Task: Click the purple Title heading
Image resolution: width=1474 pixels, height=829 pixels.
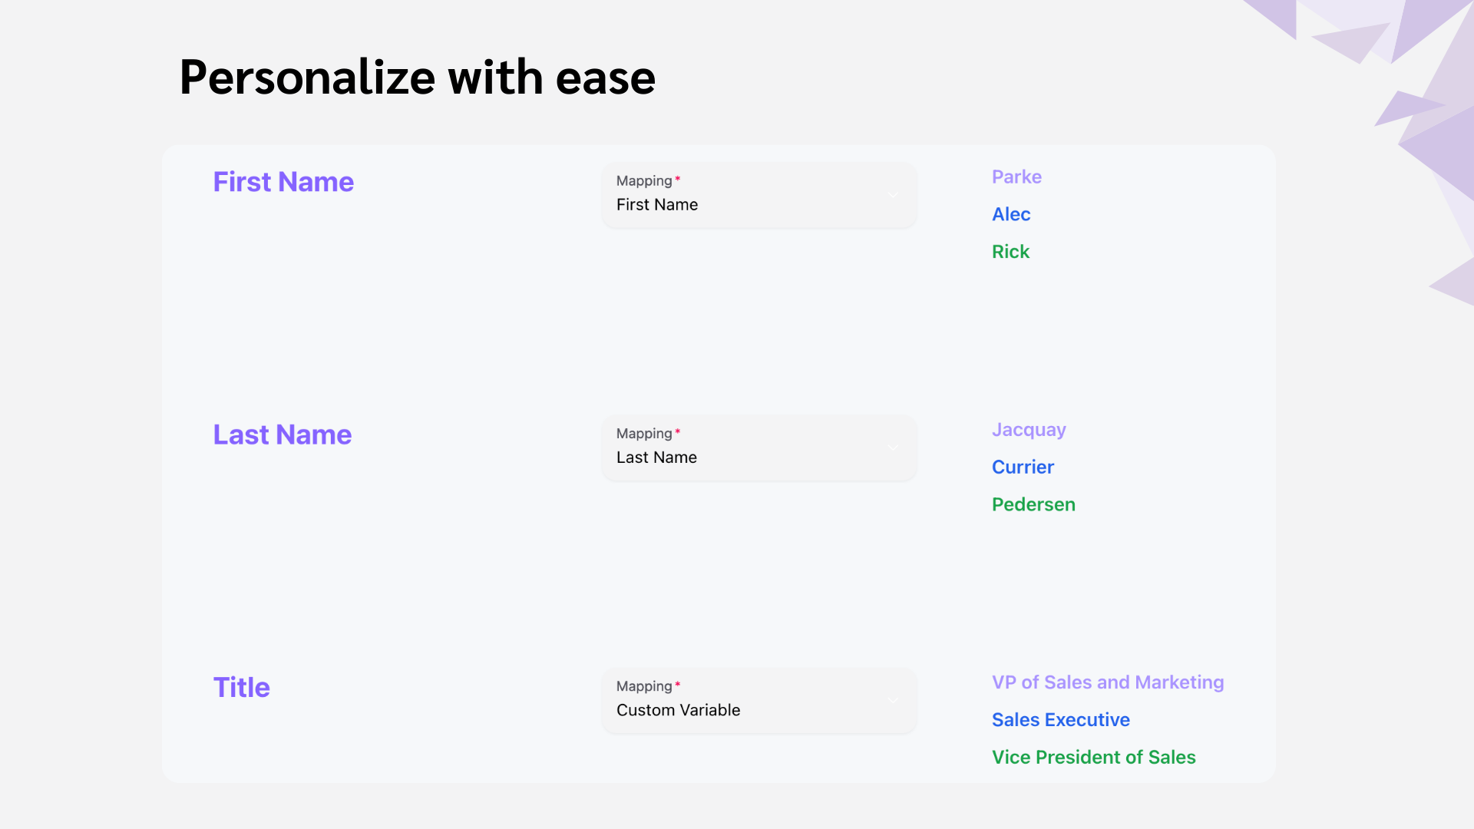Action: pos(241,687)
